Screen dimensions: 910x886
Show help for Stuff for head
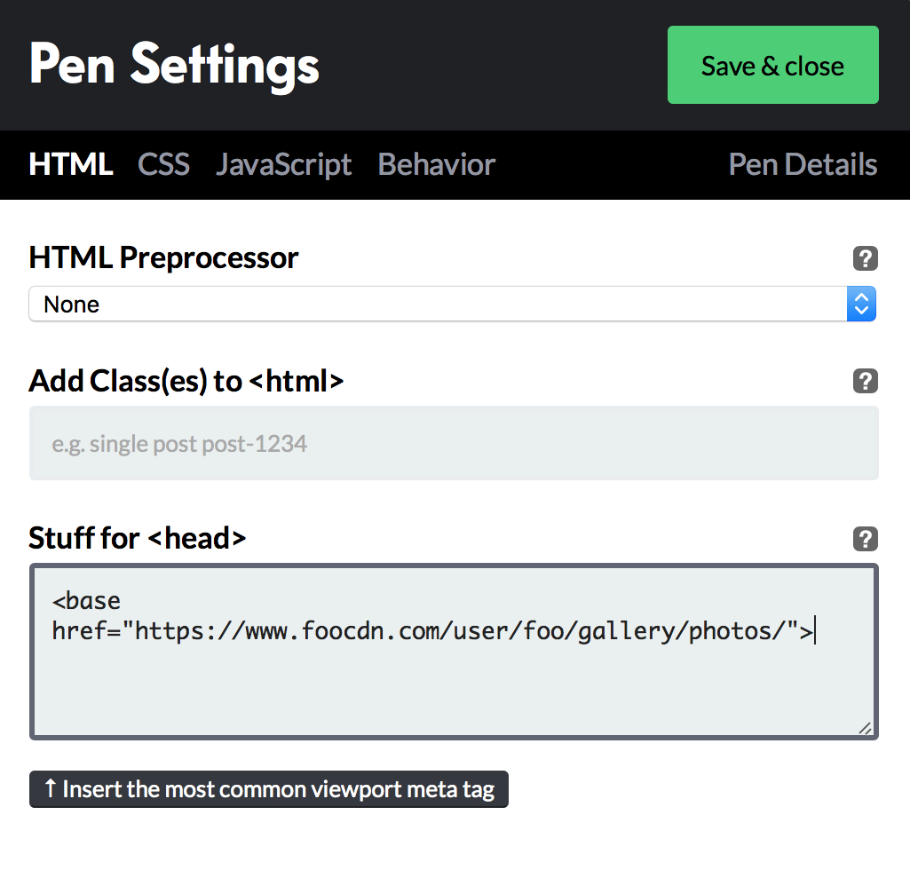865,539
